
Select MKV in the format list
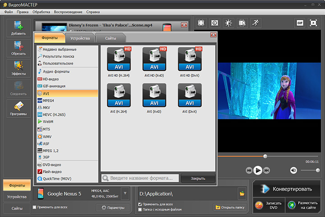46,108
